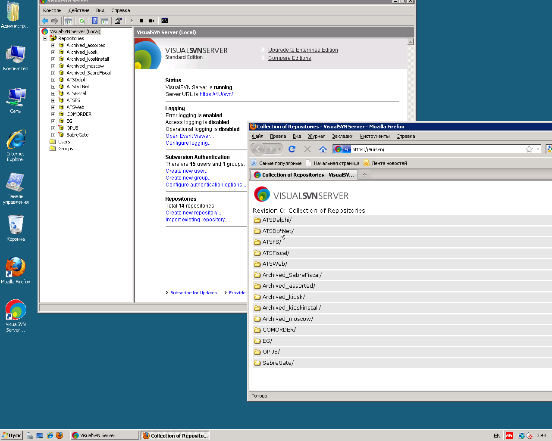Open the Инструменты menu in Firefox

375,136
